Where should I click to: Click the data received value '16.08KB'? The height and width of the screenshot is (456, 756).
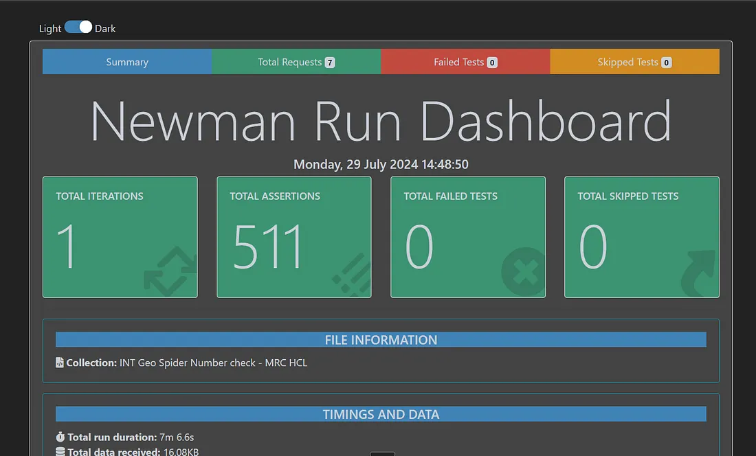(x=181, y=452)
